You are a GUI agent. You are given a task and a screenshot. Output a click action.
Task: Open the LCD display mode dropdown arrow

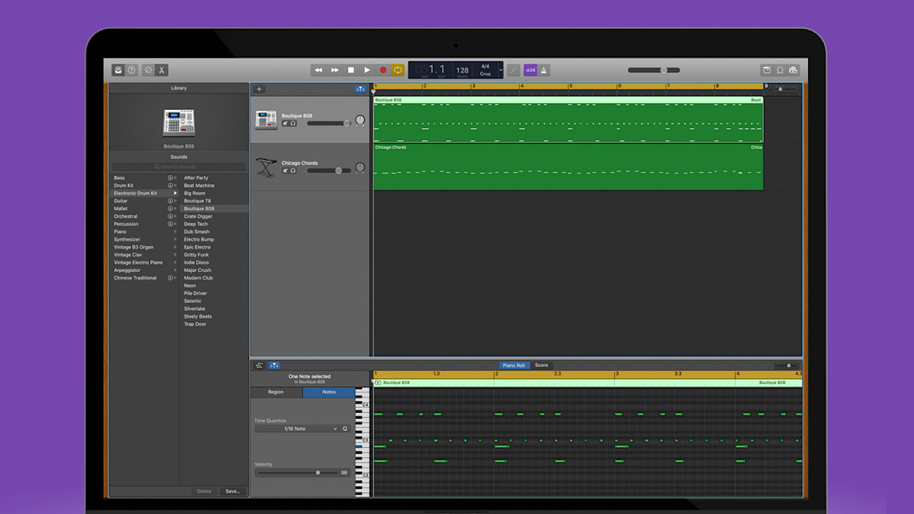pos(500,70)
